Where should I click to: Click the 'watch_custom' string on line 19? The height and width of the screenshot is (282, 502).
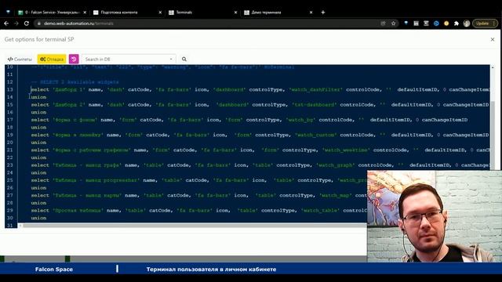click(315, 135)
